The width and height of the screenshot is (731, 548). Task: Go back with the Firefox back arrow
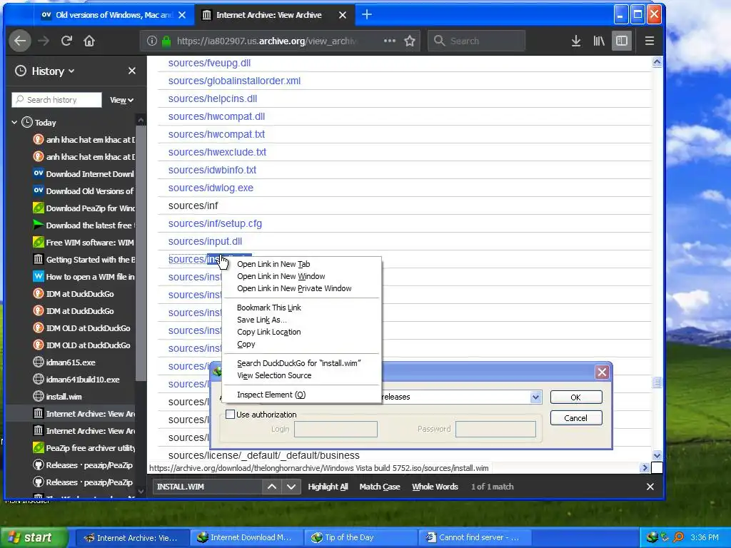[20, 41]
